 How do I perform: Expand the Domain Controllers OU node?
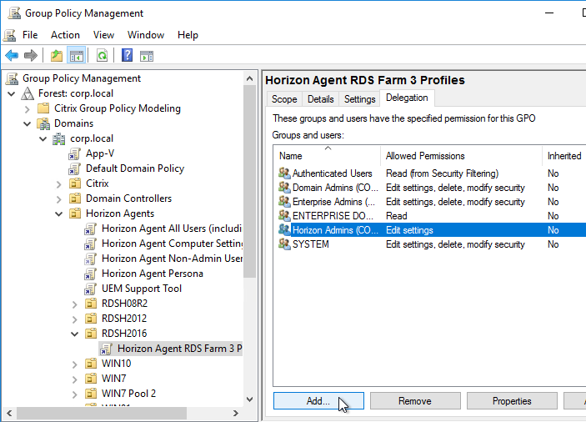coord(58,199)
